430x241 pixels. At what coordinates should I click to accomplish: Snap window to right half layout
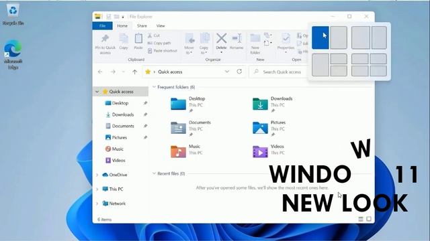(x=339, y=37)
